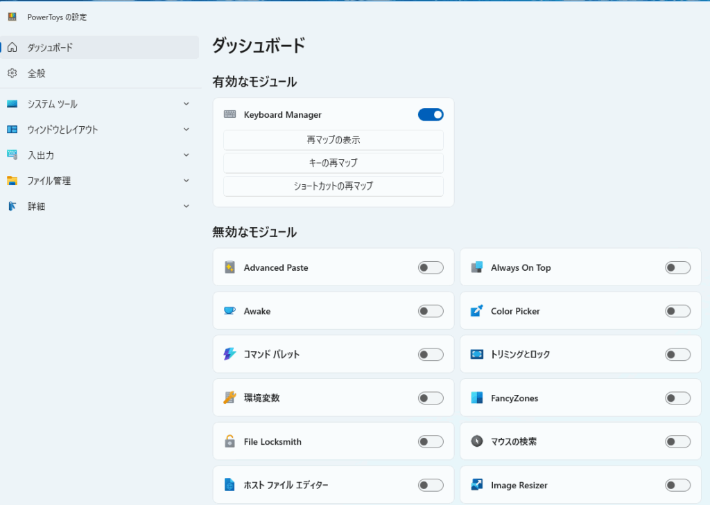Image resolution: width=710 pixels, height=505 pixels.
Task: Select ダッシュボード in the sidebar
Action: [x=100, y=47]
